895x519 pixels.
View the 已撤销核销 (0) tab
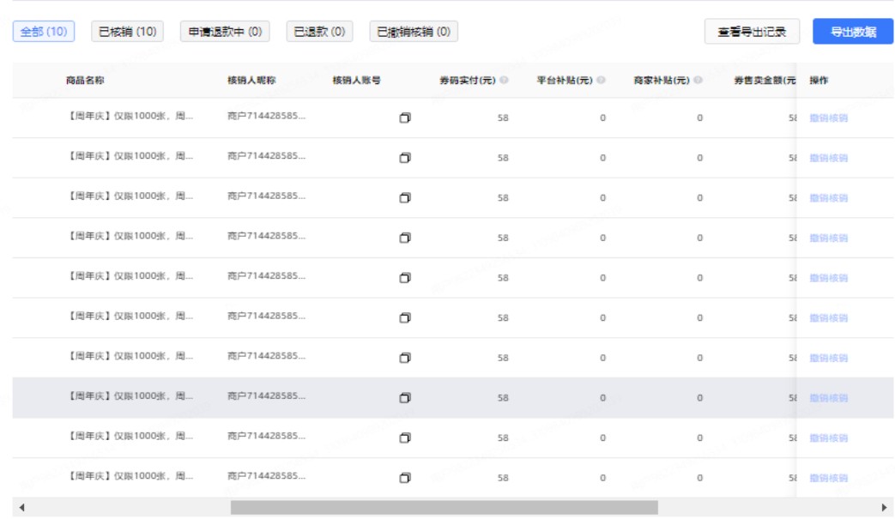(414, 32)
